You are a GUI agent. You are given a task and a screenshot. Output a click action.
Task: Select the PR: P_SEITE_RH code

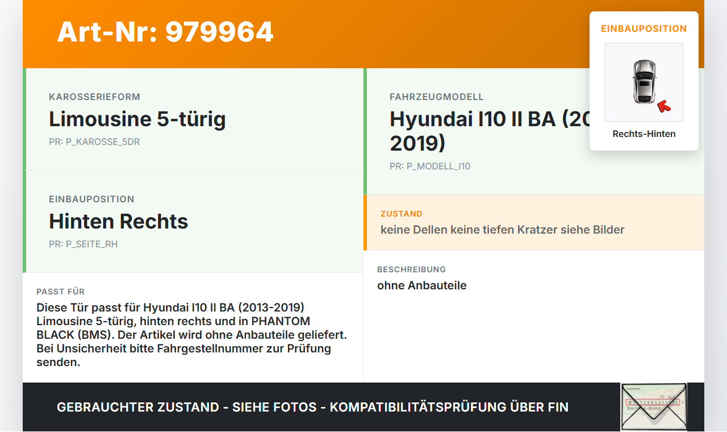83,244
